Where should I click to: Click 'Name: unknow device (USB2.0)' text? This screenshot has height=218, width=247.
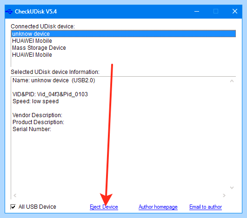[x=53, y=80]
